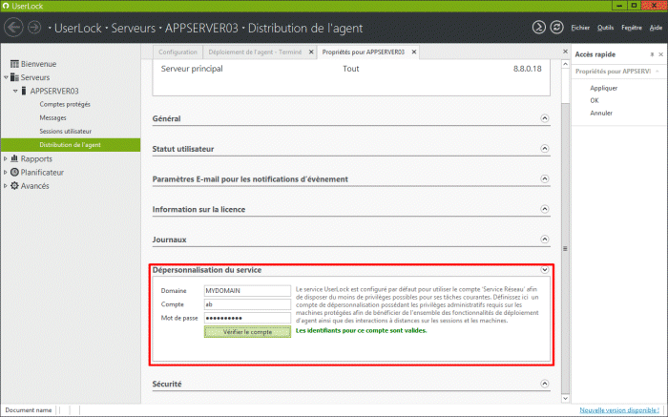Open the Nouvelle version disponible link

coord(619,410)
